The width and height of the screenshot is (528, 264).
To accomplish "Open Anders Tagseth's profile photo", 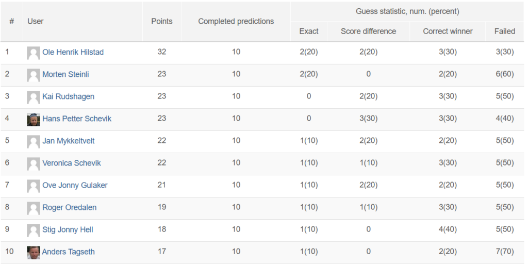I will coord(34,253).
